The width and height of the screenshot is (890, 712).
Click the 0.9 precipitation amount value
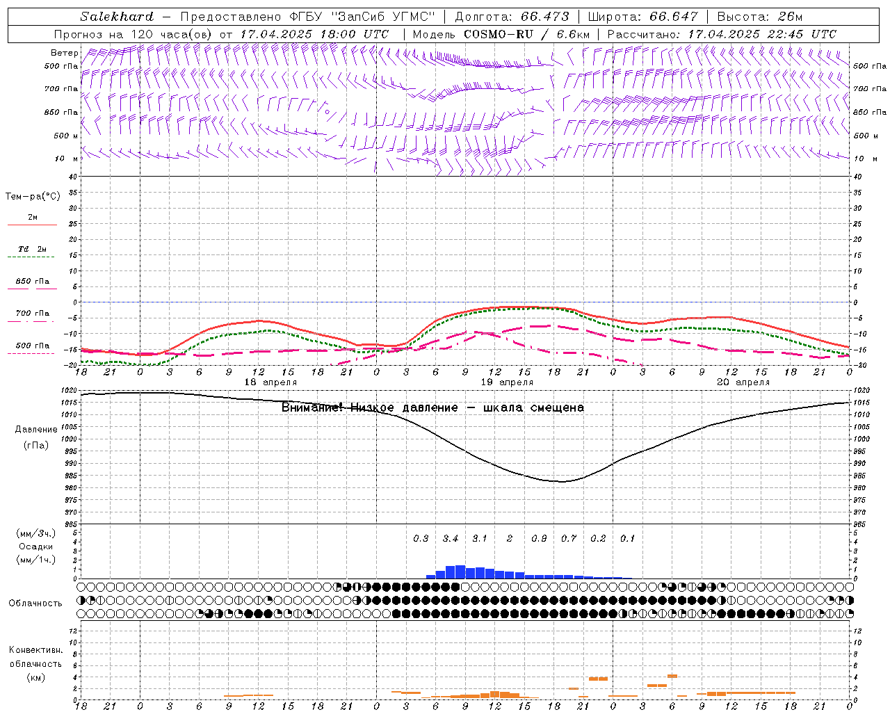(539, 539)
